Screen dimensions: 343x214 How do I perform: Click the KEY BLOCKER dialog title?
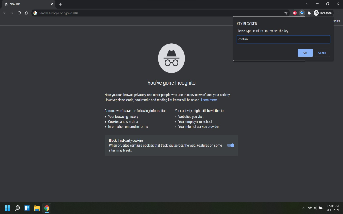[247, 24]
